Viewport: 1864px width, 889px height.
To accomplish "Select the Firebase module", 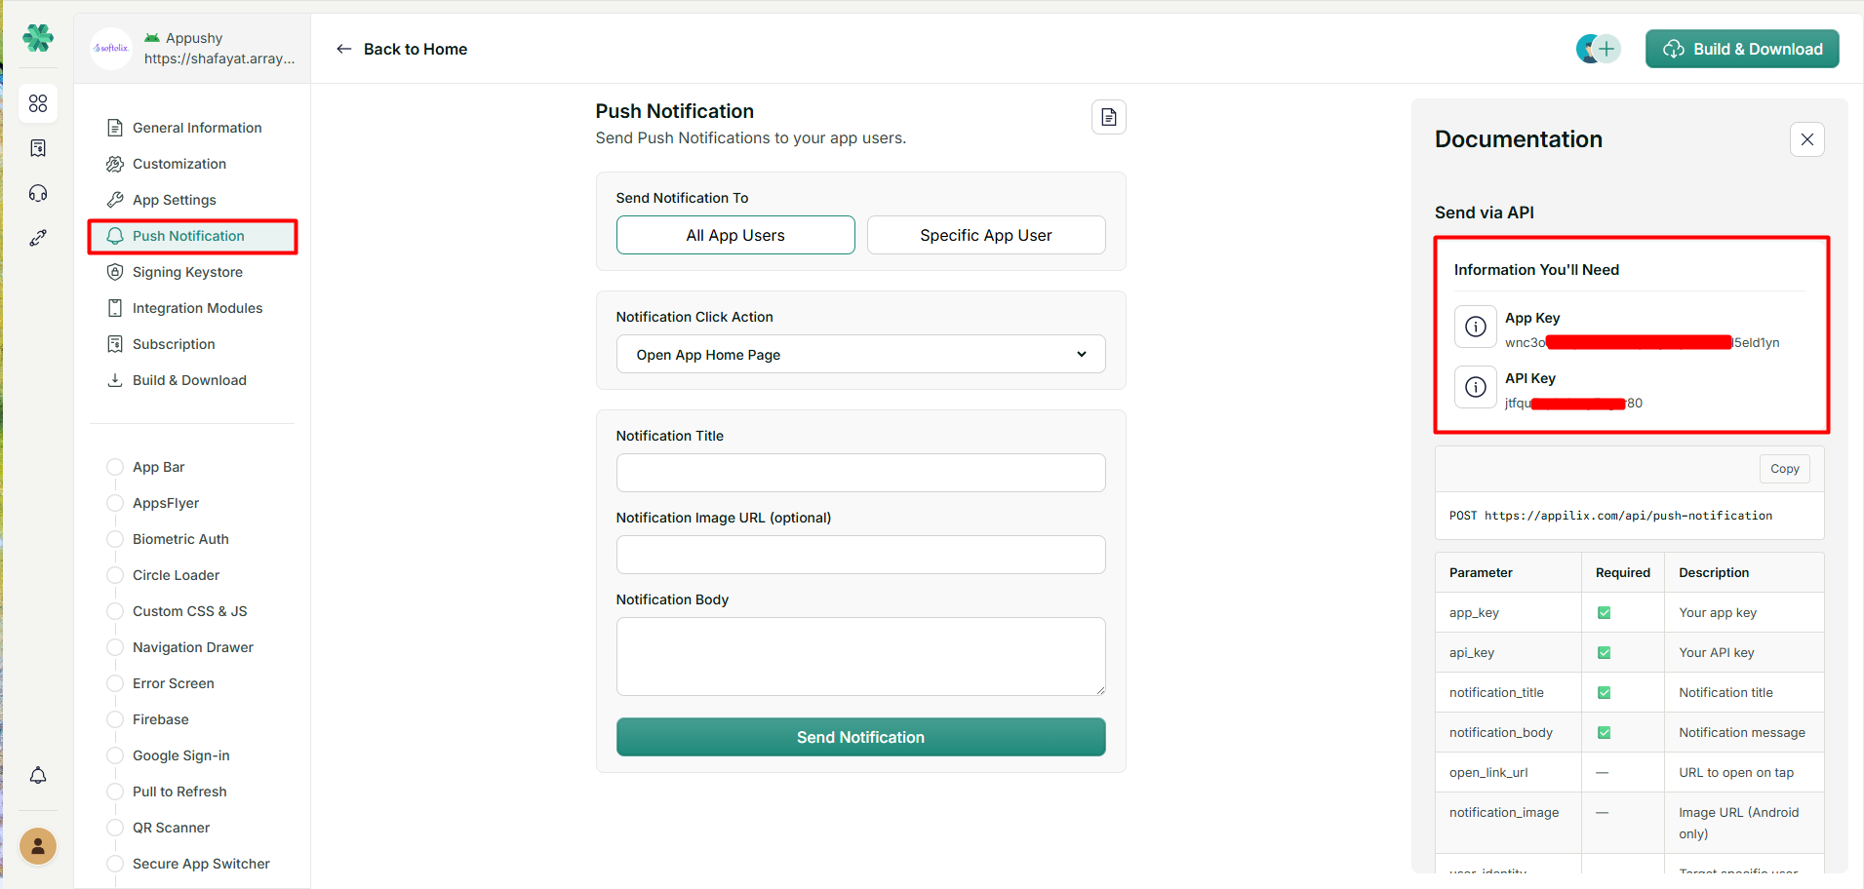I will coord(161,719).
